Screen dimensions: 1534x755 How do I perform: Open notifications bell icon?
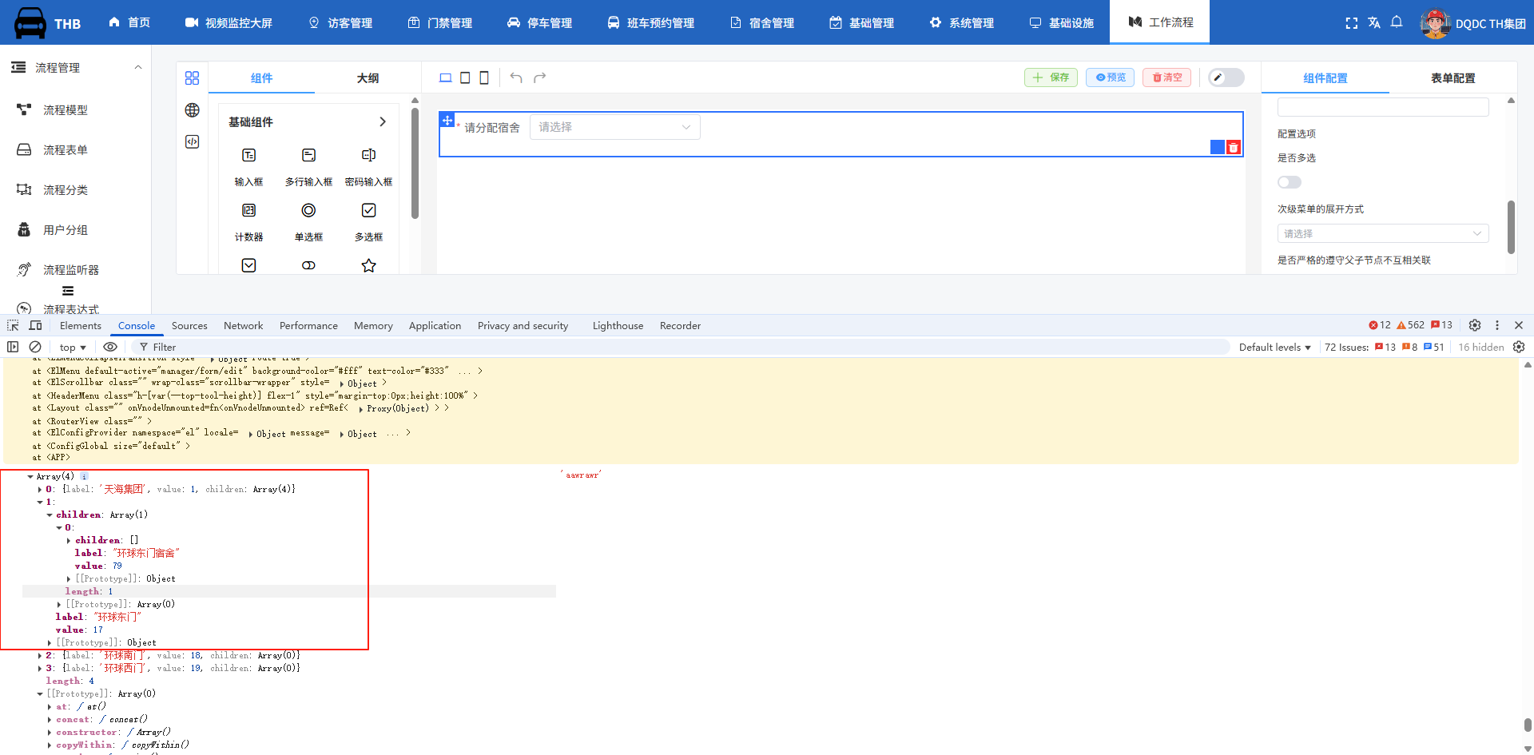1397,22
